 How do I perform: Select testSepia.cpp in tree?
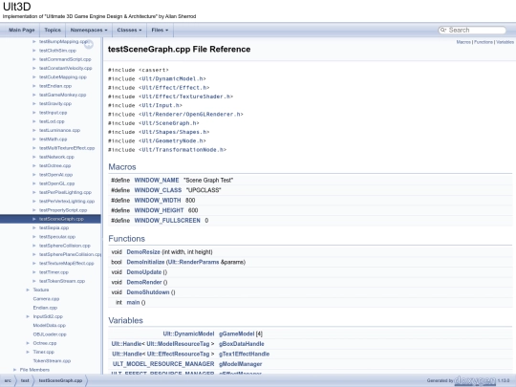pos(54,228)
